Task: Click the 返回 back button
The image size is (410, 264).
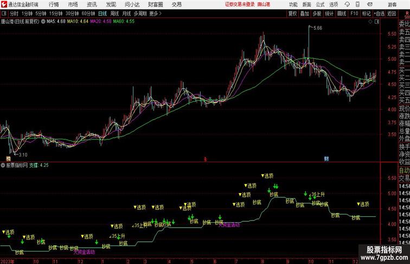Action: (392, 14)
